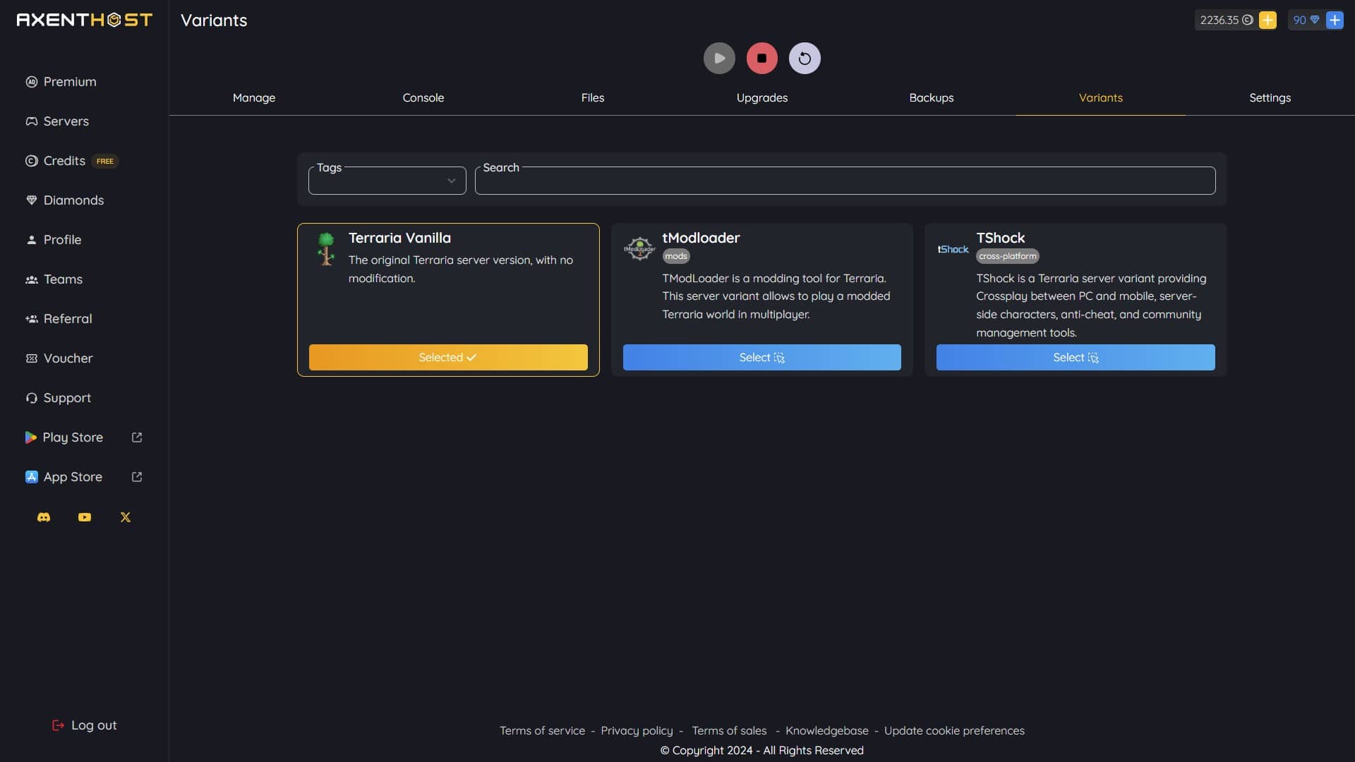
Task: Select the tModLoader server variant
Action: pyautogui.click(x=761, y=357)
